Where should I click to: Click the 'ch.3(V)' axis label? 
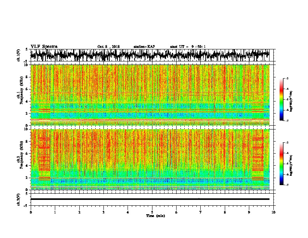[19, 199]
